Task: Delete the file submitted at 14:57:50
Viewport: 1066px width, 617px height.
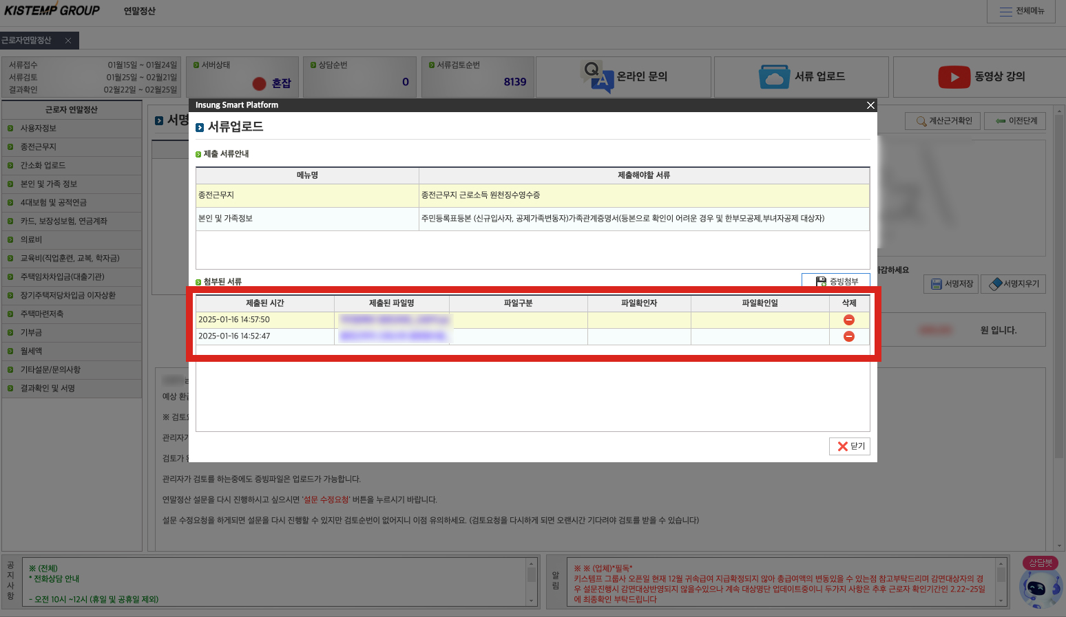Action: click(849, 320)
